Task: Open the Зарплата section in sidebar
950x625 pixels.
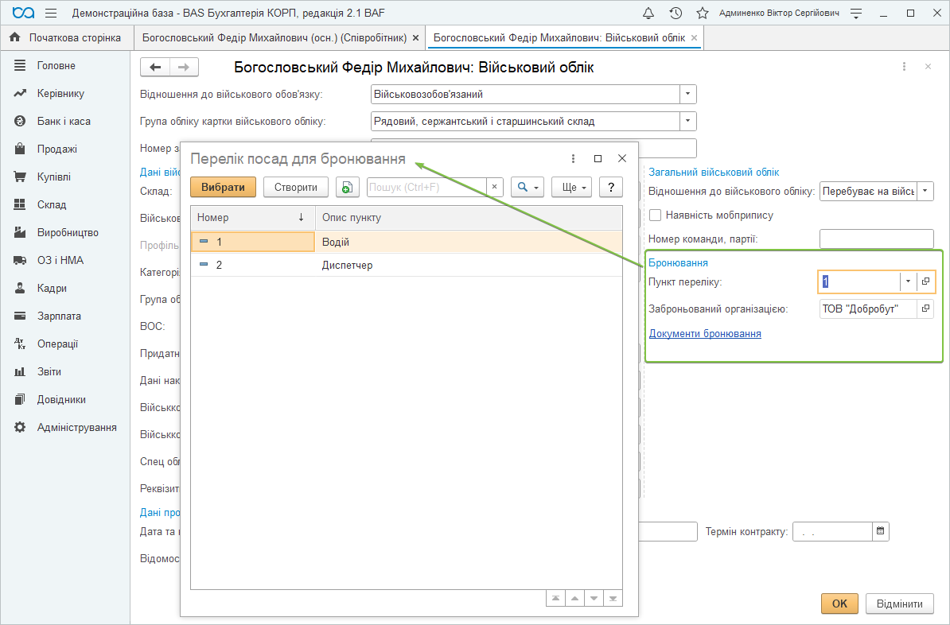Action: [59, 316]
